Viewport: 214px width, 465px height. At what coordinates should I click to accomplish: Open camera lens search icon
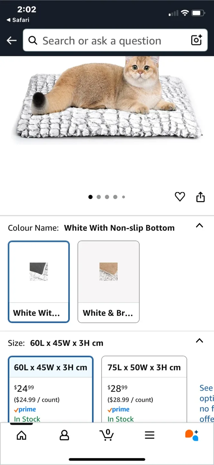(x=196, y=40)
